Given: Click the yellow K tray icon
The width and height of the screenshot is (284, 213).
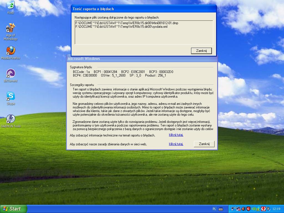Looking at the screenshot, I should pyautogui.click(x=258, y=209).
